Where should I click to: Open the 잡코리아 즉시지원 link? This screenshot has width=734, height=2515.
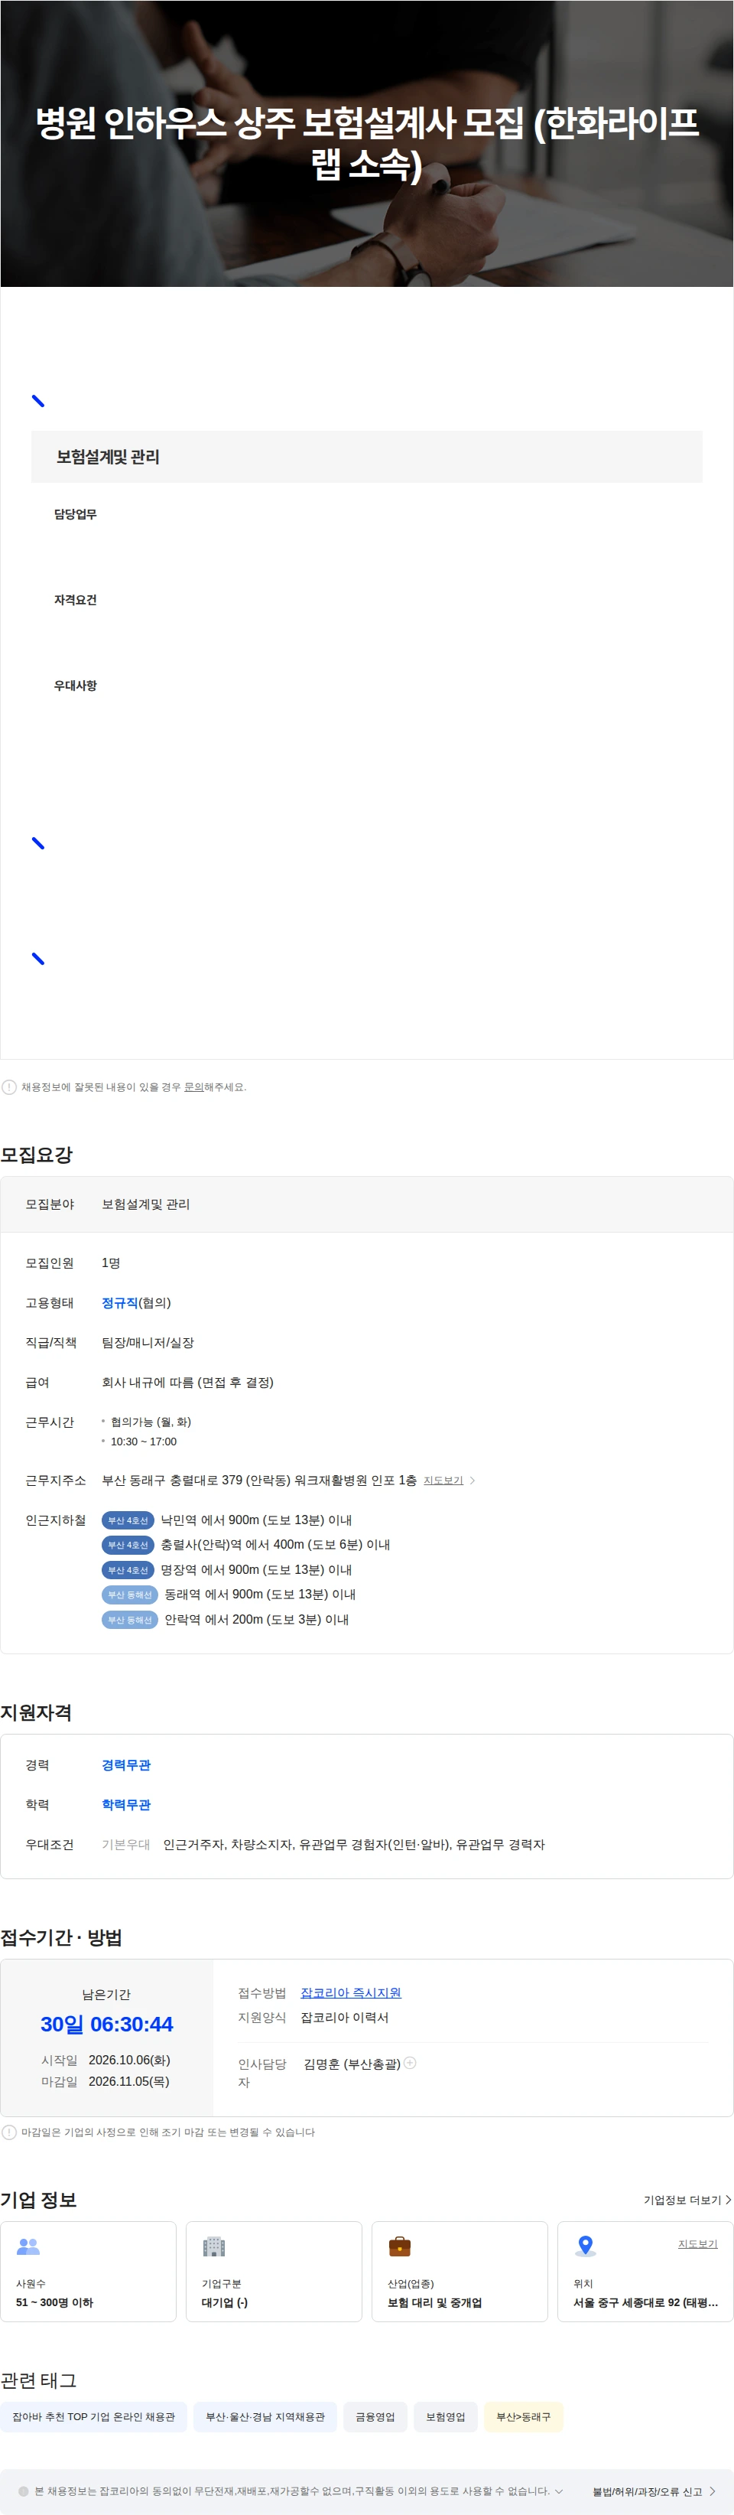(350, 1992)
